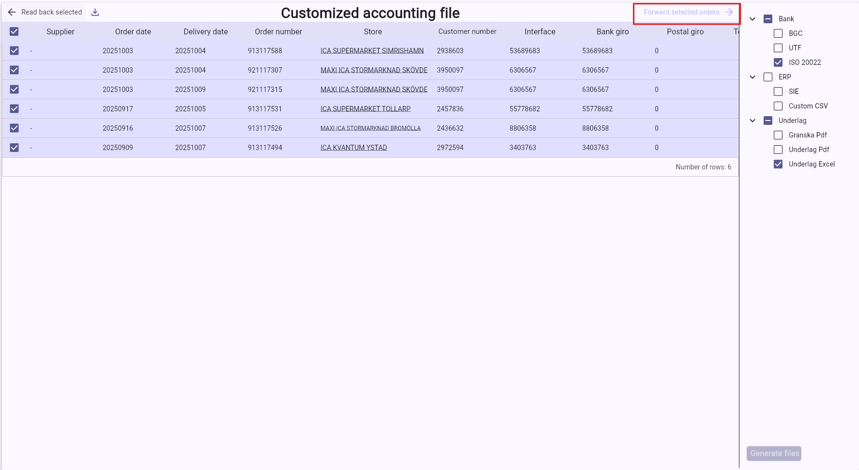859x470 pixels.
Task: Uncheck the row for order 921117307
Action: click(14, 70)
